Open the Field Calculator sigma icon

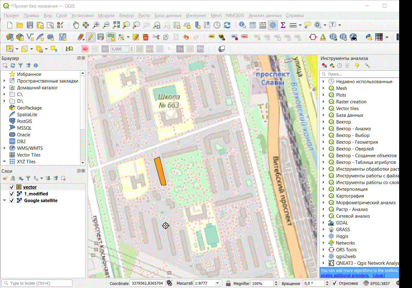click(283, 25)
